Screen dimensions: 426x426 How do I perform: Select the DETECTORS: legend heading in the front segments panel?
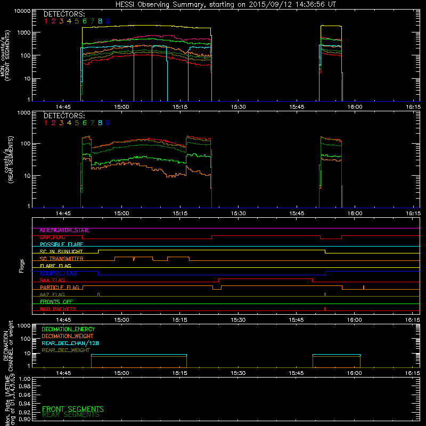[64, 14]
